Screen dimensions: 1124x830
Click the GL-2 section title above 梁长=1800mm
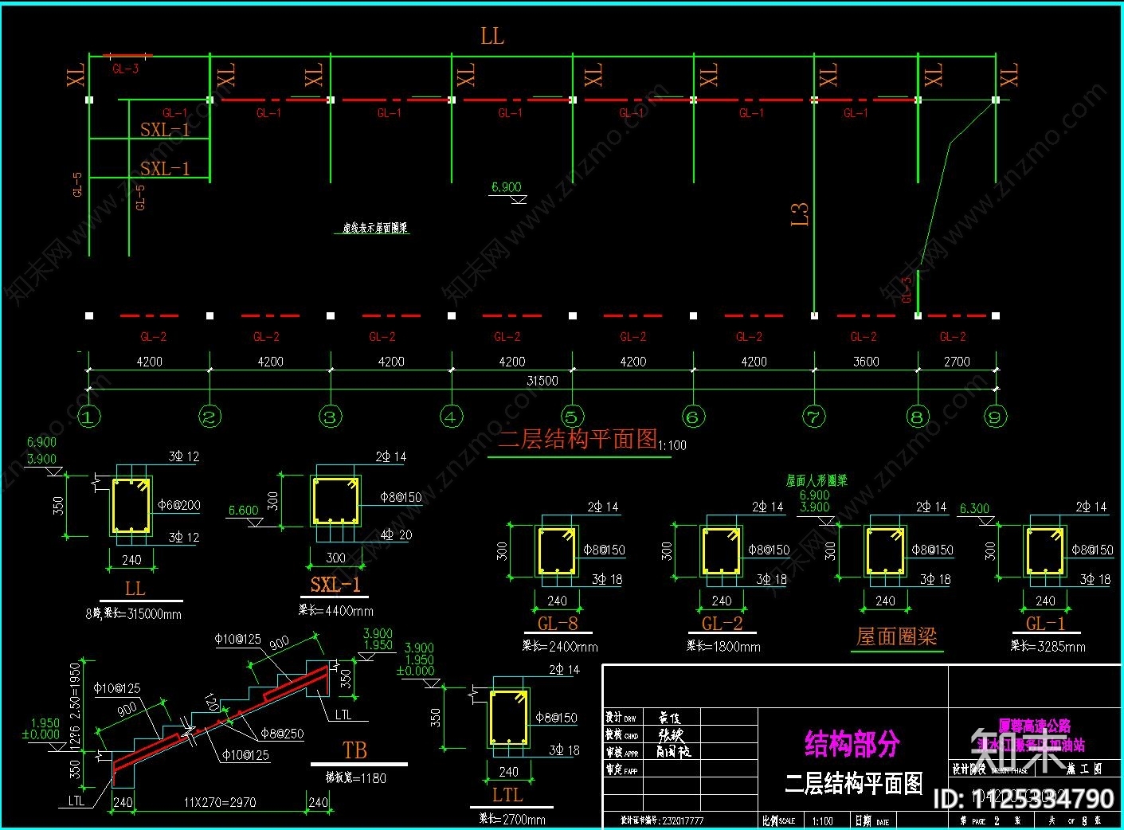point(722,624)
